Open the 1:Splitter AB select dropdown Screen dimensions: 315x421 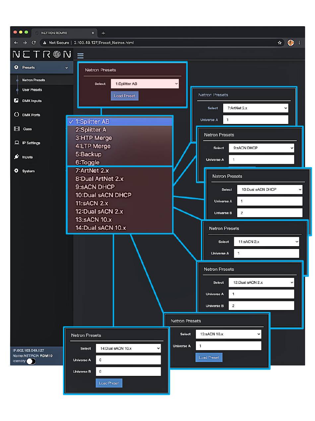pos(145,84)
